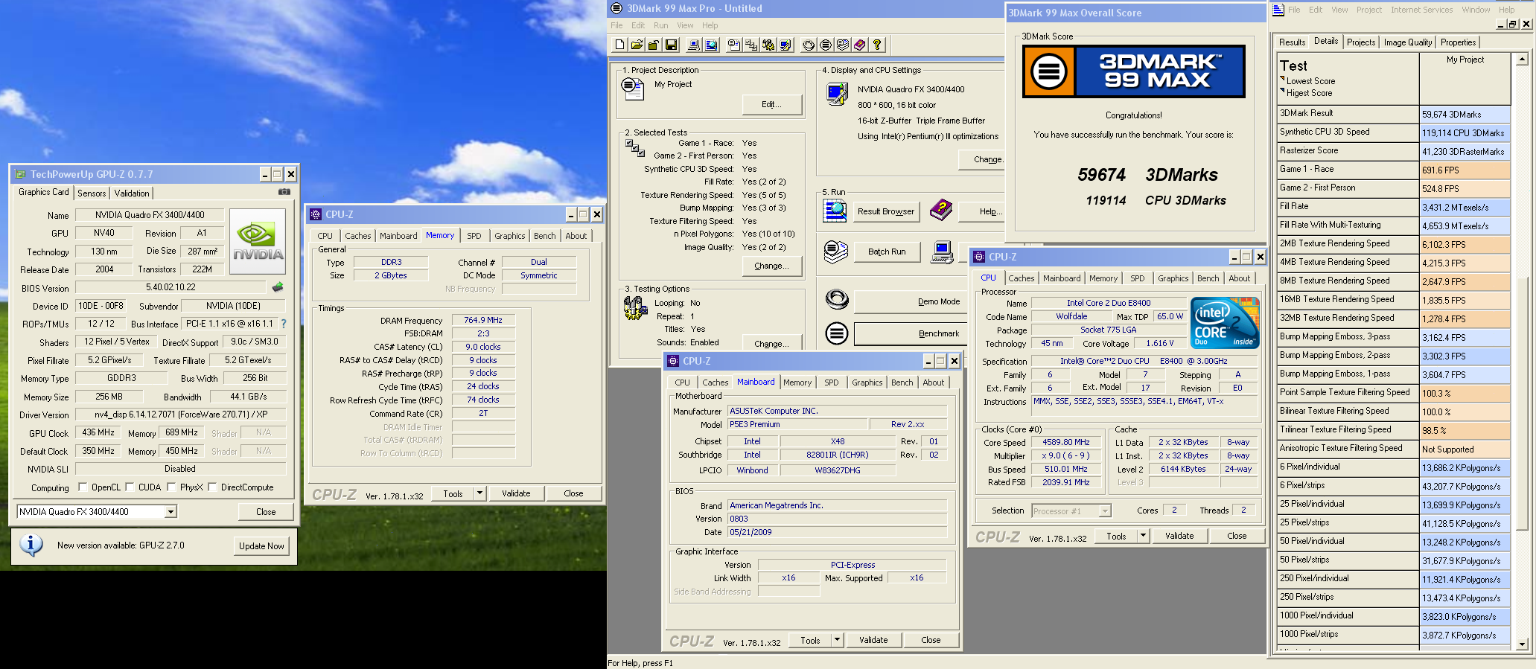Click Change... button under Selected Tests
The image size is (1536, 669).
point(771,266)
